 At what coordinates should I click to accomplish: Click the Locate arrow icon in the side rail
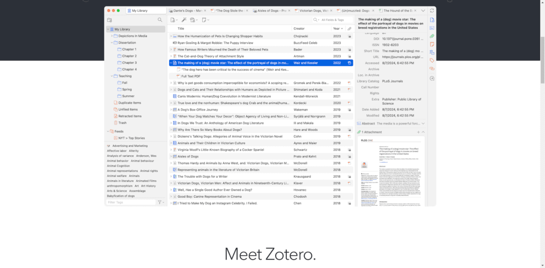point(432,79)
